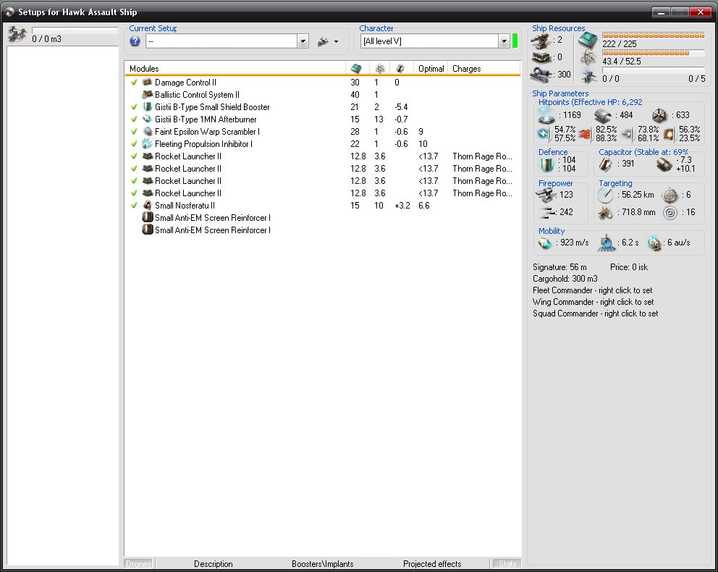Open the Stats tab
This screenshot has height=572, width=718.
(x=507, y=564)
